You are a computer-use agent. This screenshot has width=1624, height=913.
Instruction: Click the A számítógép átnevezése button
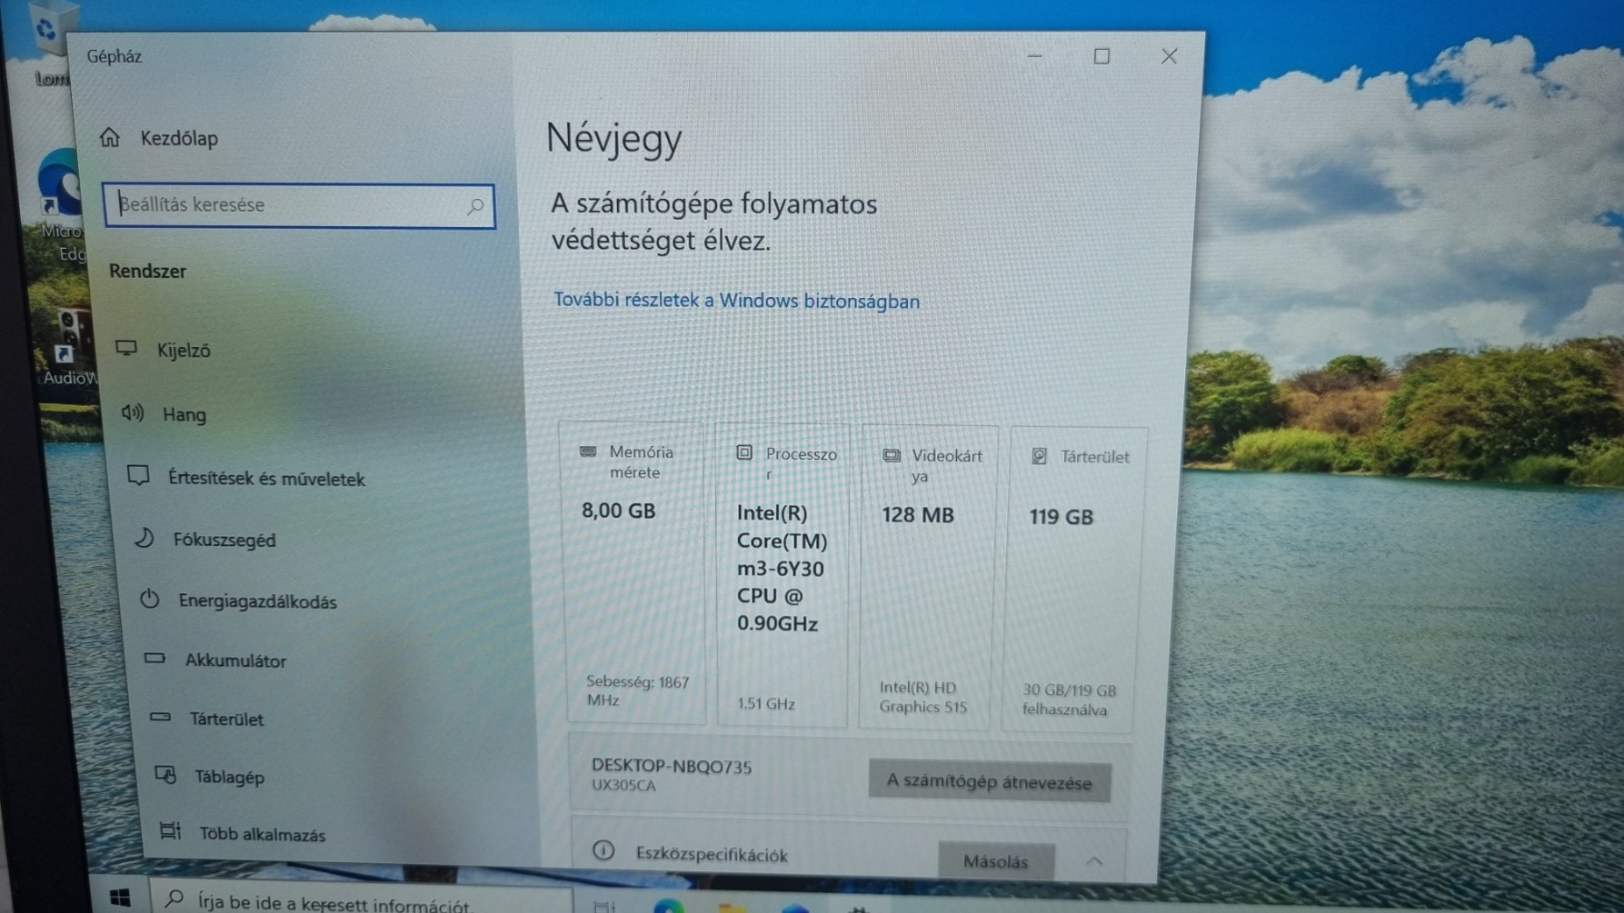click(x=989, y=782)
